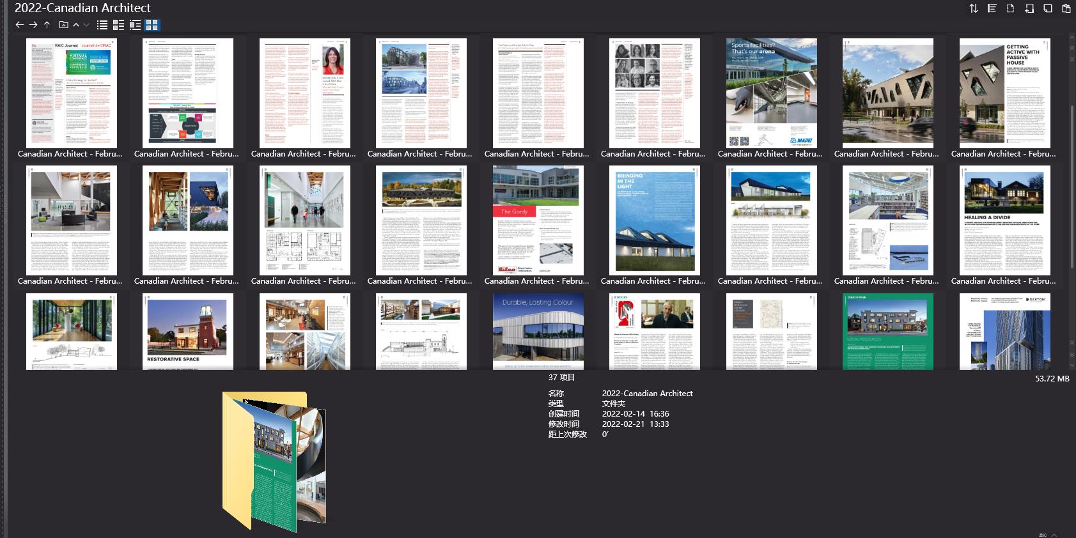Click the sticky note icon in top toolbar

(1047, 8)
